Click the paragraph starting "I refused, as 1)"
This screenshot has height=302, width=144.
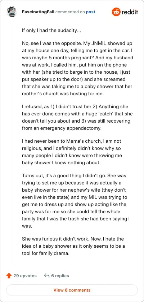point(77,118)
